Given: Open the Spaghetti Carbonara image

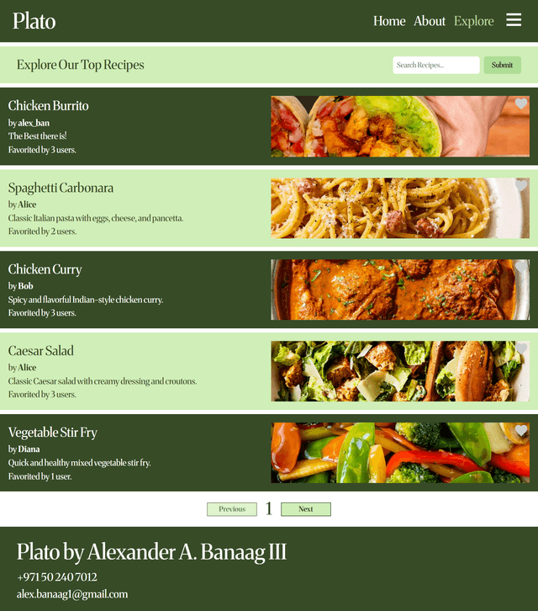Looking at the screenshot, I should coord(400,208).
